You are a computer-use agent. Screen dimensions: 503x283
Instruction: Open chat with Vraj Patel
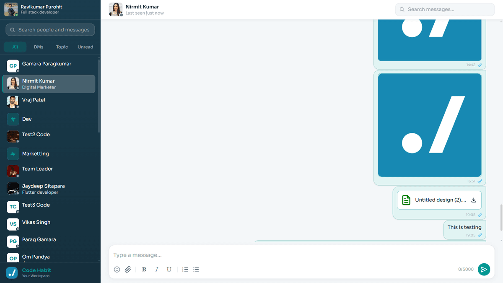coord(49,102)
